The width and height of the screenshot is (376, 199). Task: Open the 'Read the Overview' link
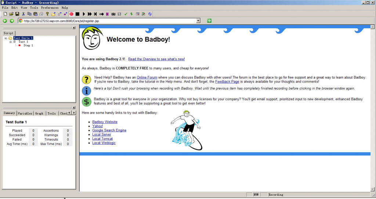[156, 59]
